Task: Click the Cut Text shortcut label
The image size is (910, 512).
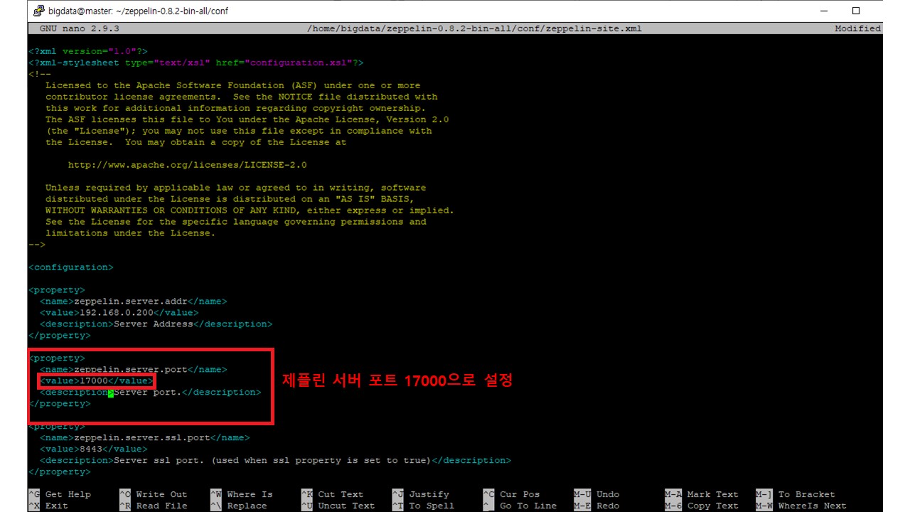Action: click(341, 495)
